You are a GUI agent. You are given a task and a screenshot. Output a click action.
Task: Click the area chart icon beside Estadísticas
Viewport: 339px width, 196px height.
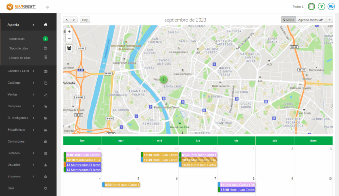coord(45,130)
